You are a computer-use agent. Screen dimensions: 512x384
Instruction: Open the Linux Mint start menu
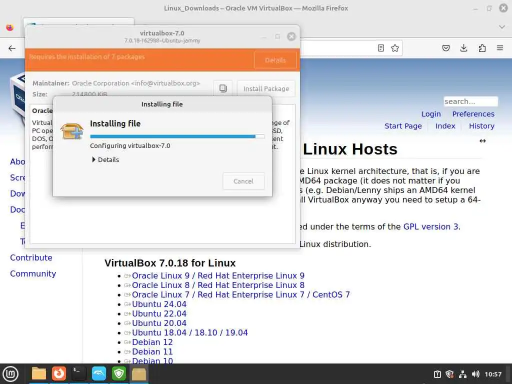(x=10, y=374)
